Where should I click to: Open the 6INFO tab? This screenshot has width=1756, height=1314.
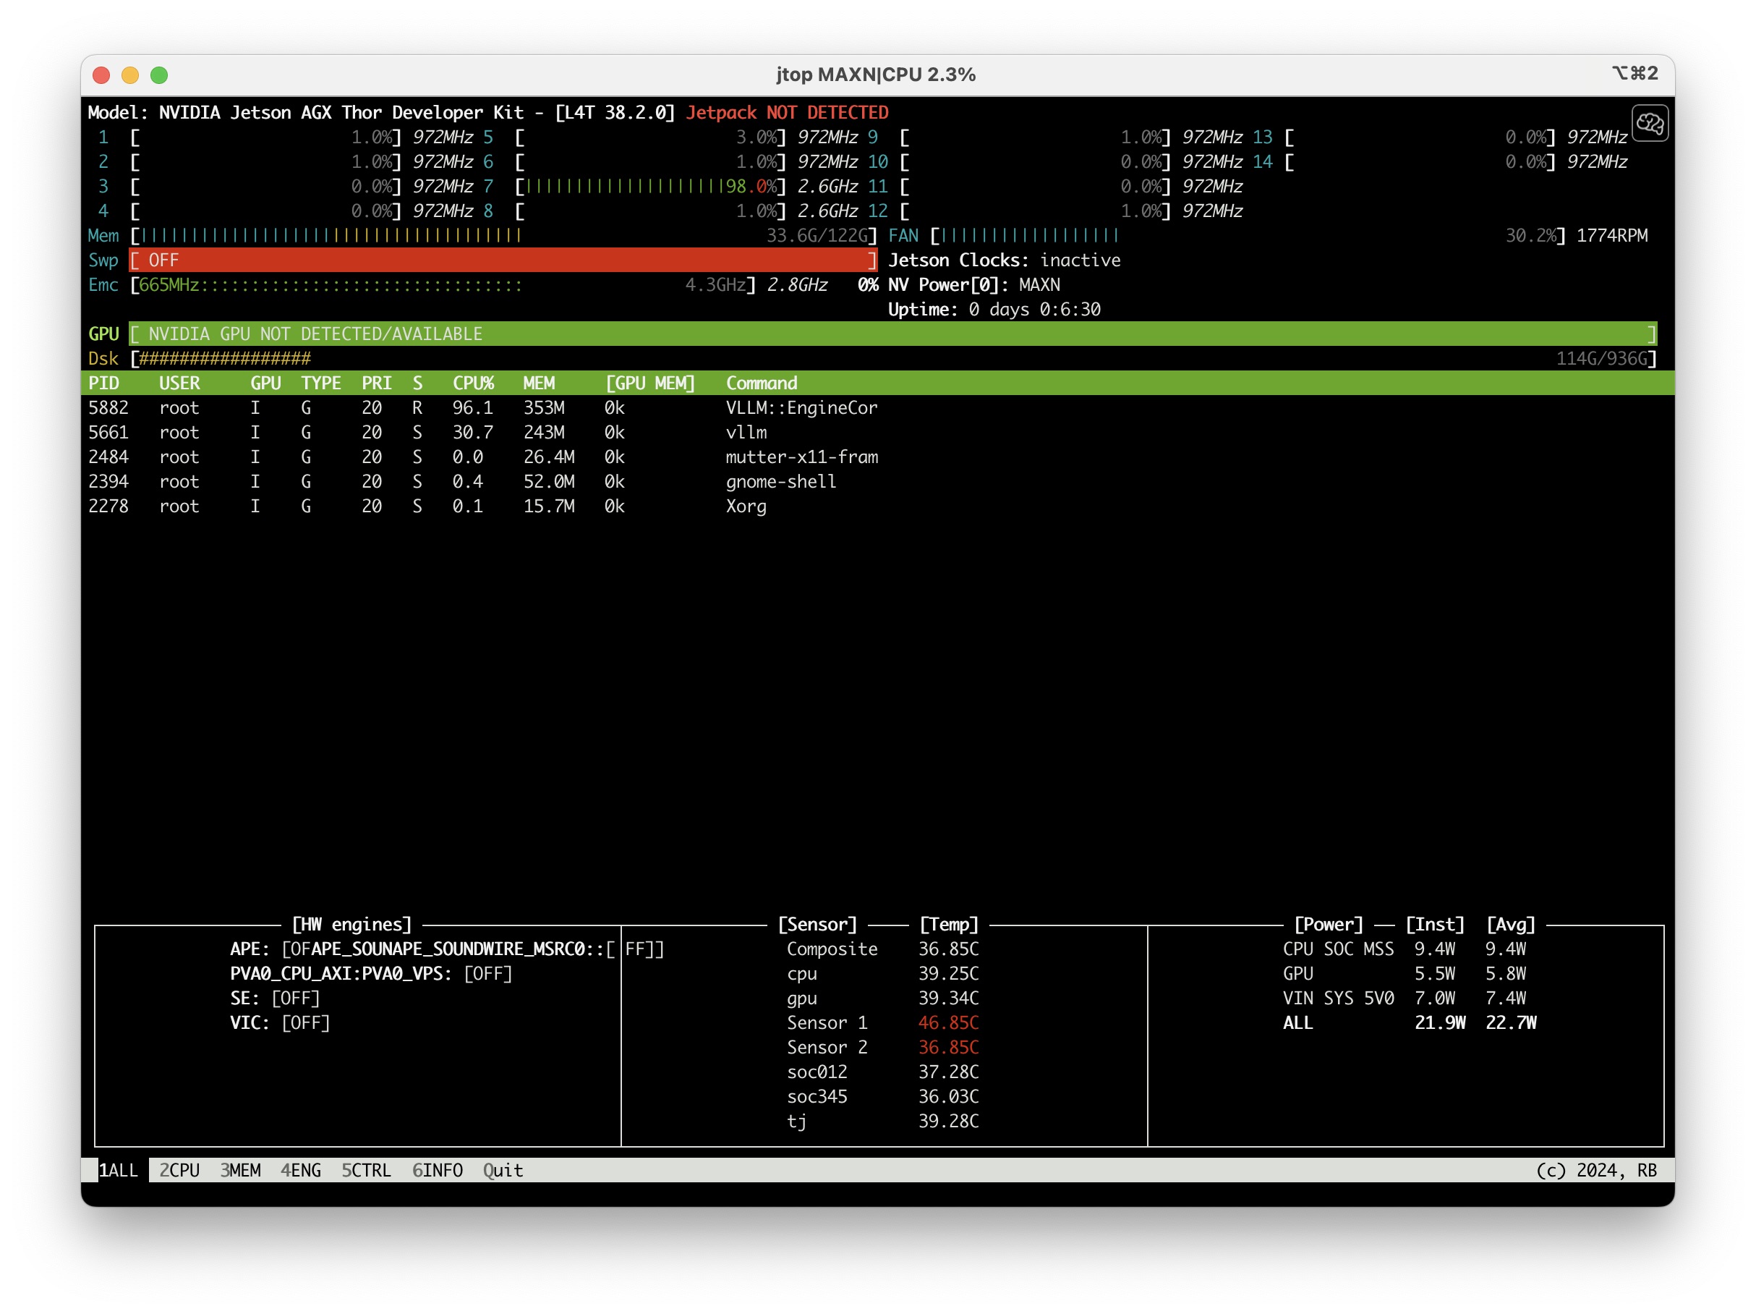tap(437, 1169)
